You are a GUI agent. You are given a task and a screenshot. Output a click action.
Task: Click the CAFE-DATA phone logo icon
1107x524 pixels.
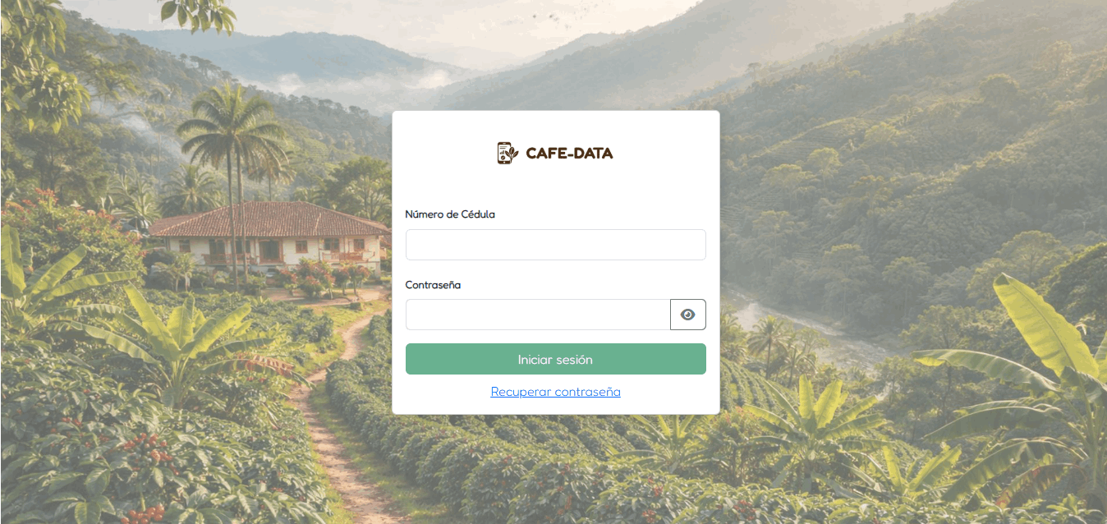pos(508,153)
